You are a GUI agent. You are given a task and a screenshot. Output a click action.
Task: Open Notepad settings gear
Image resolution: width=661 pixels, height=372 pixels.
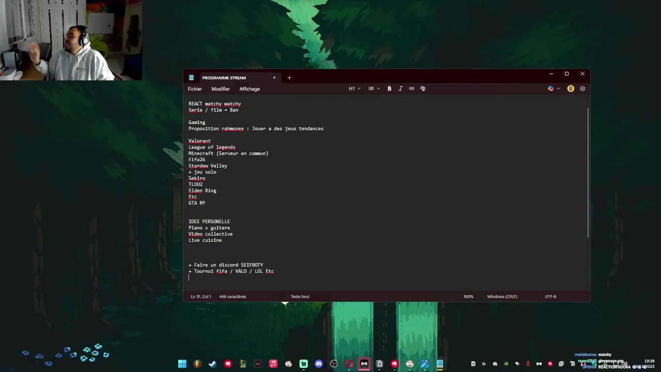click(x=583, y=88)
